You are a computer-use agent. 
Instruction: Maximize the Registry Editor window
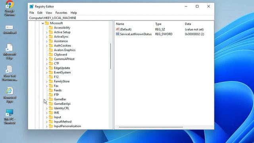(197, 6)
